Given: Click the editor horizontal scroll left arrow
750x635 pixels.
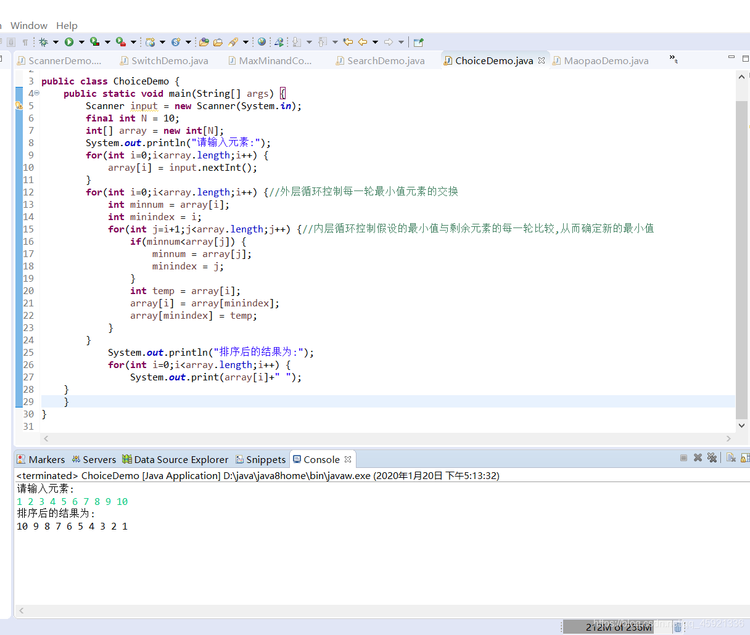Looking at the screenshot, I should coord(46,438).
